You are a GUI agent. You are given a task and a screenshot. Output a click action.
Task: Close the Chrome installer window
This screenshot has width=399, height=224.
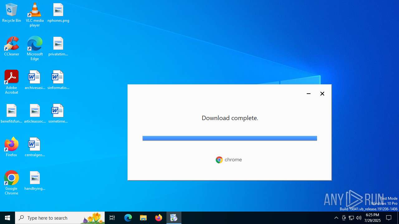coord(322,94)
